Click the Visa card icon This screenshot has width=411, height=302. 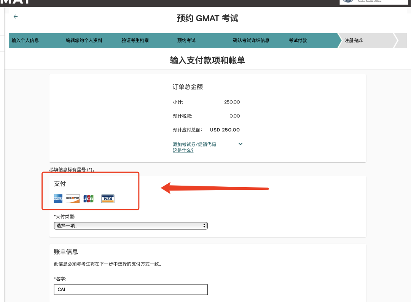coord(108,199)
